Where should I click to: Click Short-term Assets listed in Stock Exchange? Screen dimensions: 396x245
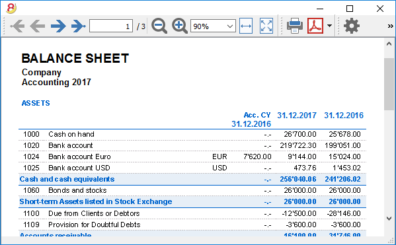[96, 201]
